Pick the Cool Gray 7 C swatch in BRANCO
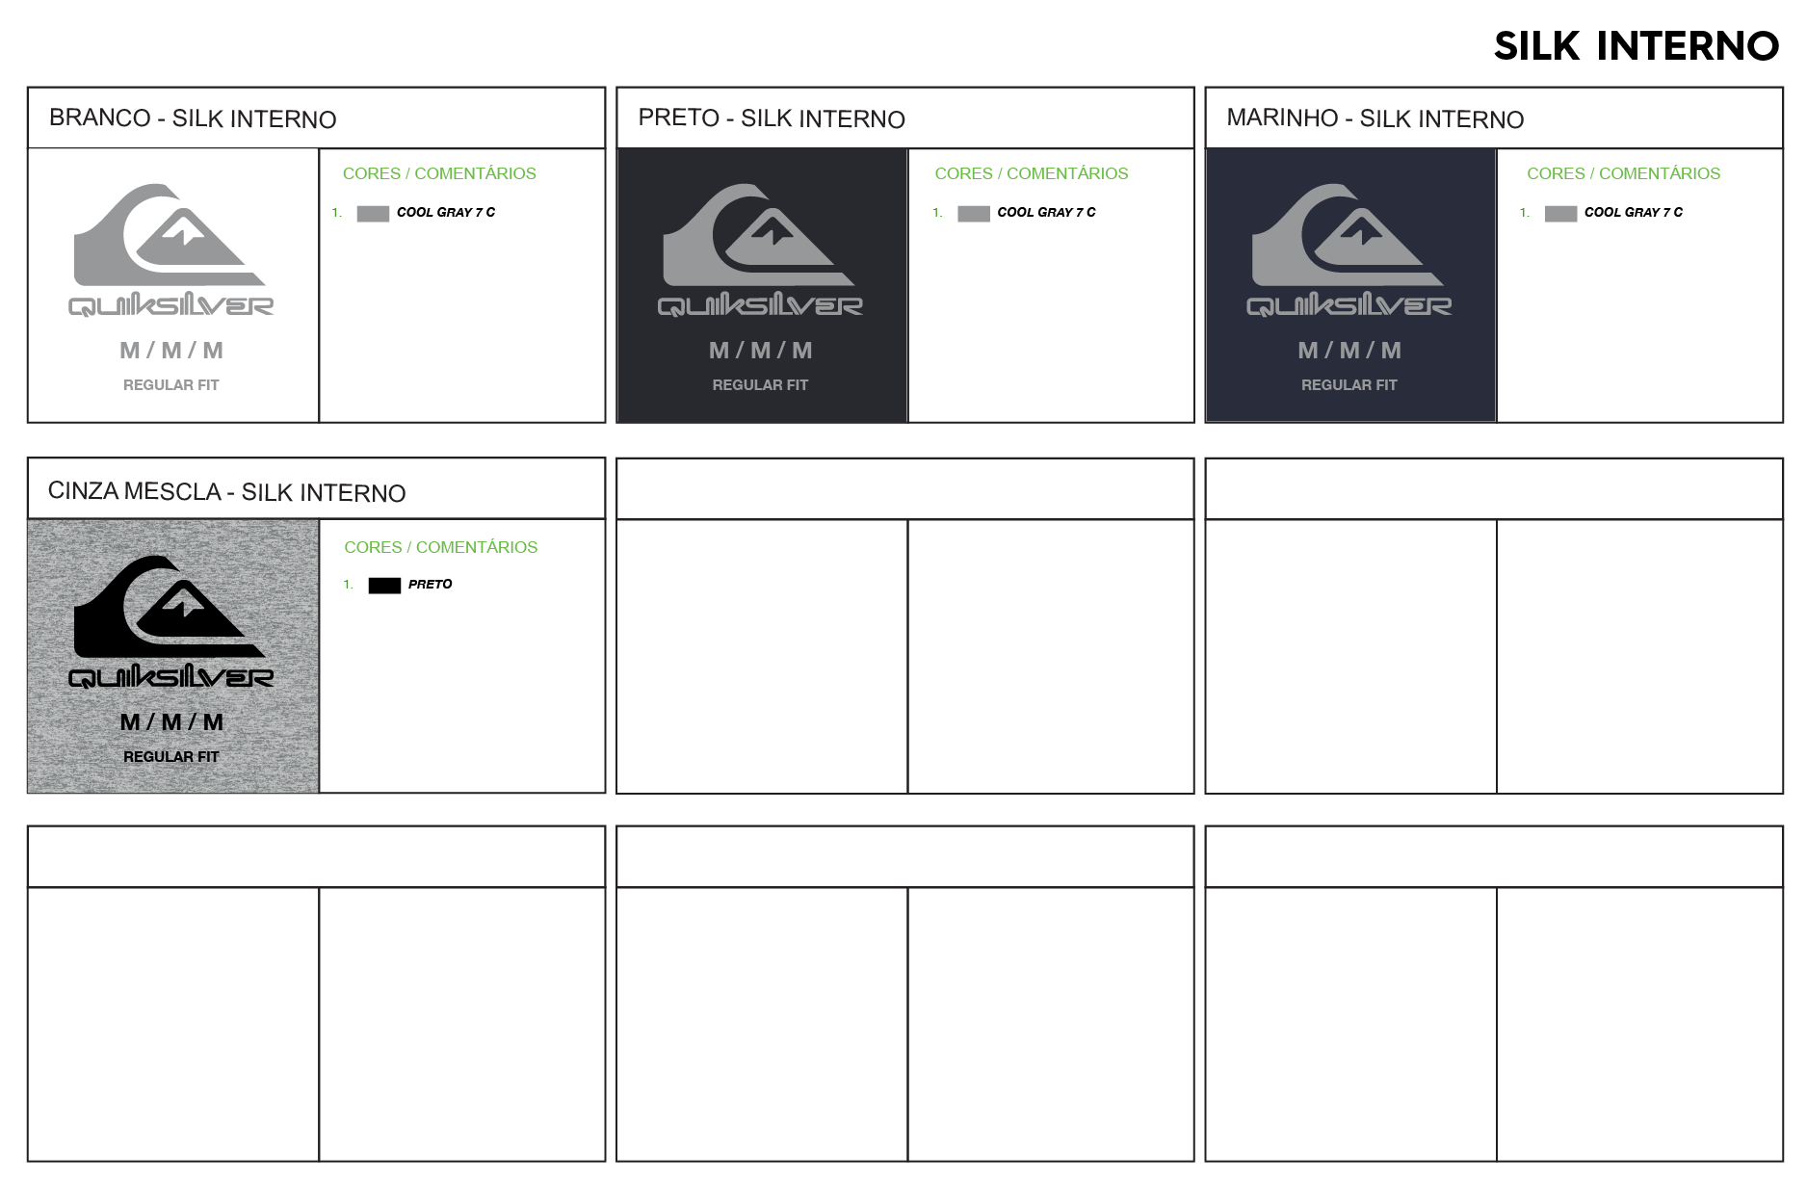The width and height of the screenshot is (1807, 1204). pos(373,214)
